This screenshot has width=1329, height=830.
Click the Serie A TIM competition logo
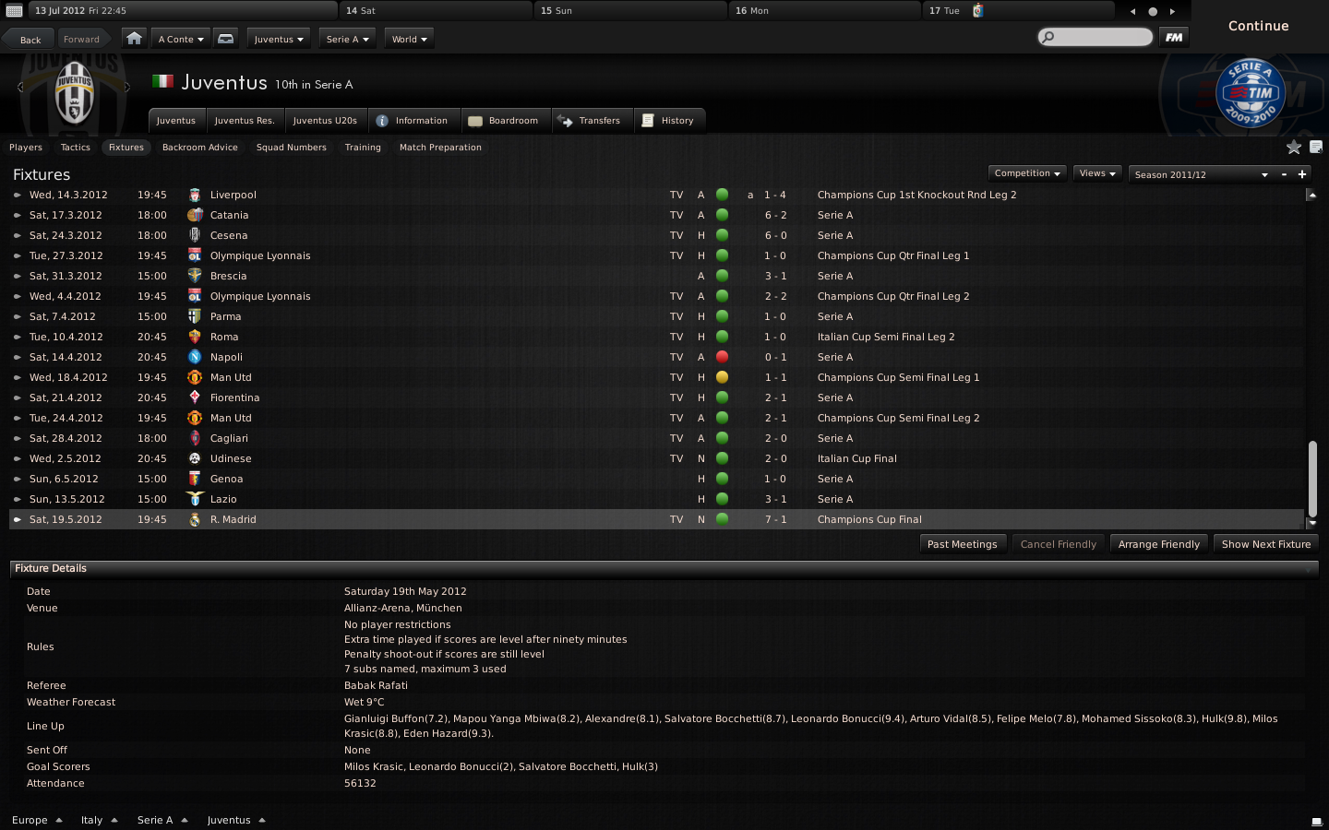click(1251, 93)
